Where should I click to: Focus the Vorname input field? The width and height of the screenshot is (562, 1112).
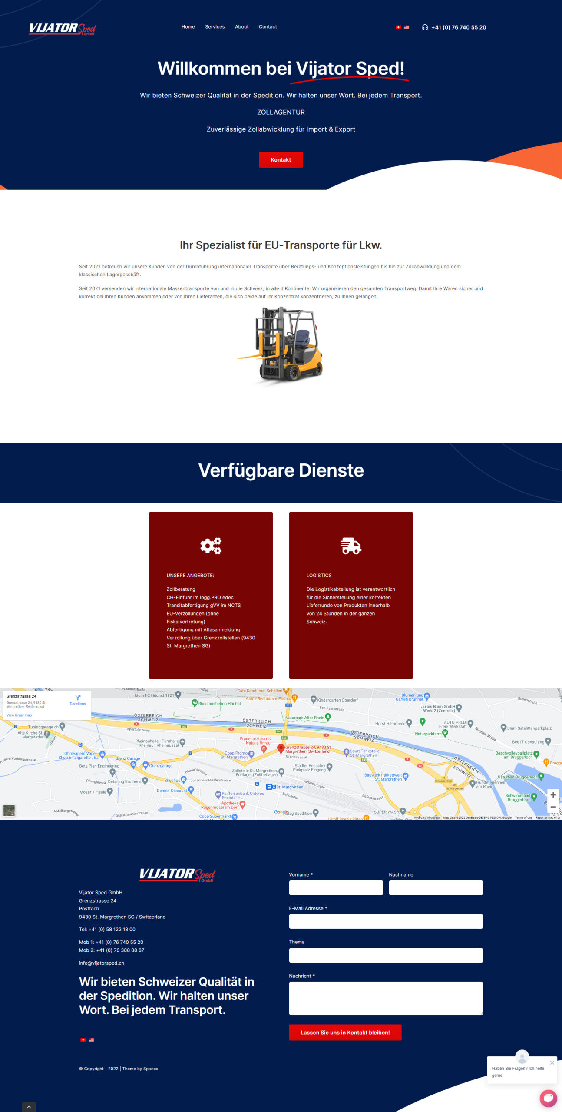(336, 887)
